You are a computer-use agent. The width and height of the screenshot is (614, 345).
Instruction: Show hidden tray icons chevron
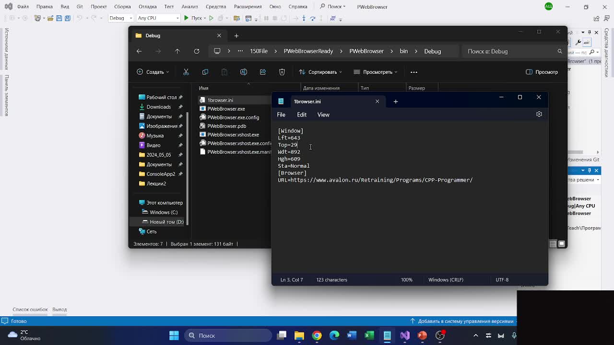point(476,335)
